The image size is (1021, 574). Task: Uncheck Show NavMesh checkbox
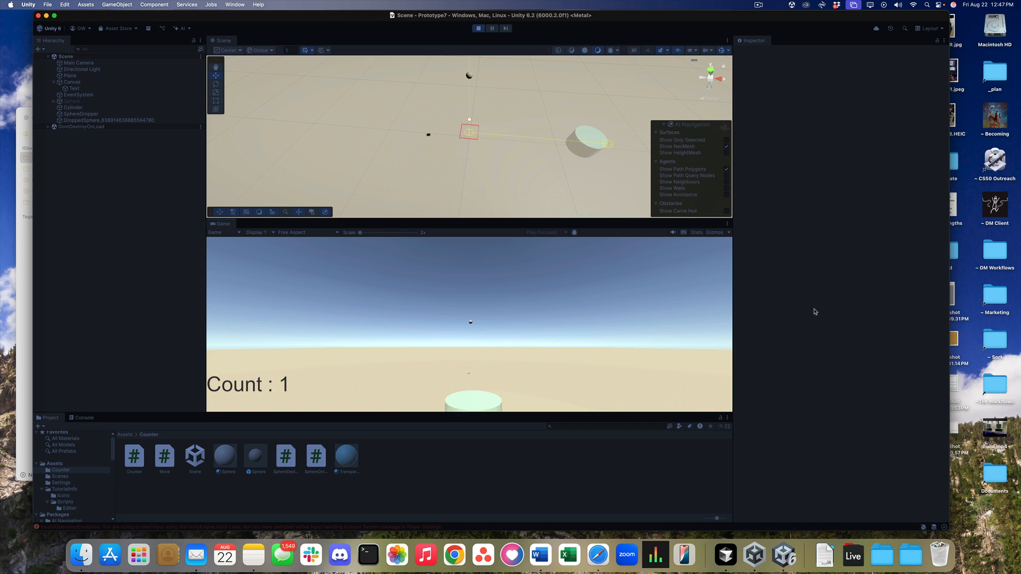pyautogui.click(x=726, y=146)
